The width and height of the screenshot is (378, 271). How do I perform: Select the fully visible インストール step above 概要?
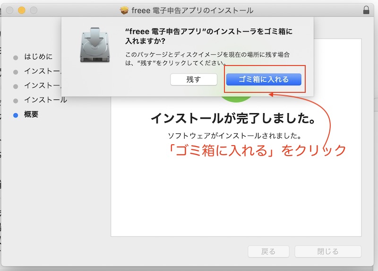45,100
